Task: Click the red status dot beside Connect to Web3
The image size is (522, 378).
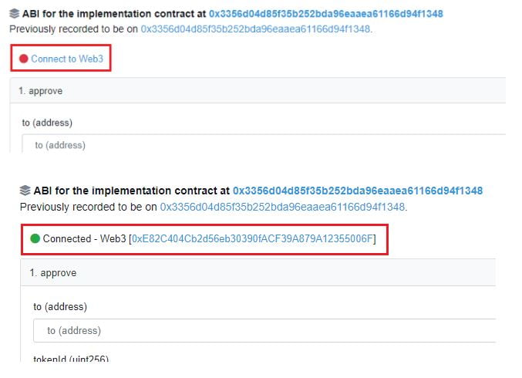Action: click(24, 59)
